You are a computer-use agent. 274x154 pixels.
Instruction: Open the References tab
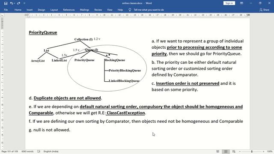coord(69,10)
